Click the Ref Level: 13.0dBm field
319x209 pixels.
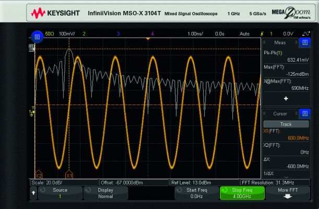(x=204, y=182)
